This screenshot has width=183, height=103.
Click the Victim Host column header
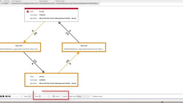[7, 1]
